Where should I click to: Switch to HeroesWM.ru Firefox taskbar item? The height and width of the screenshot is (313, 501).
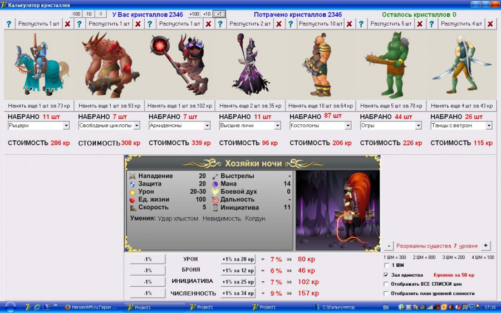(91, 307)
